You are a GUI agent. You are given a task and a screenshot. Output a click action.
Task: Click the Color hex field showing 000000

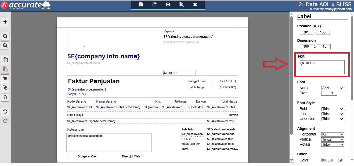(329, 160)
